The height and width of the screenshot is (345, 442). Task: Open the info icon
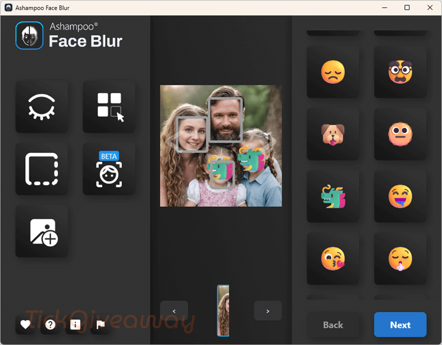click(75, 325)
